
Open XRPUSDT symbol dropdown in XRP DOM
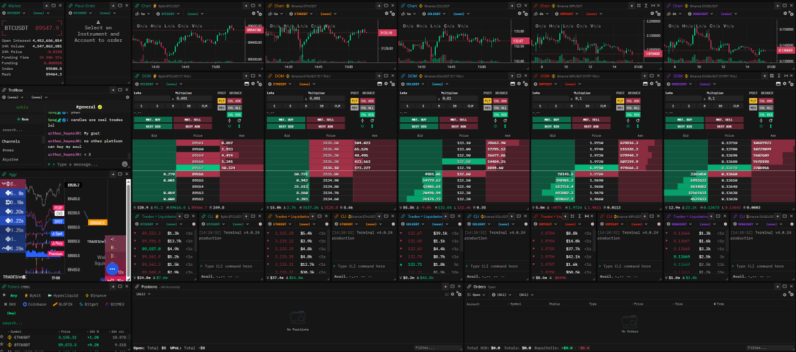tap(545, 84)
